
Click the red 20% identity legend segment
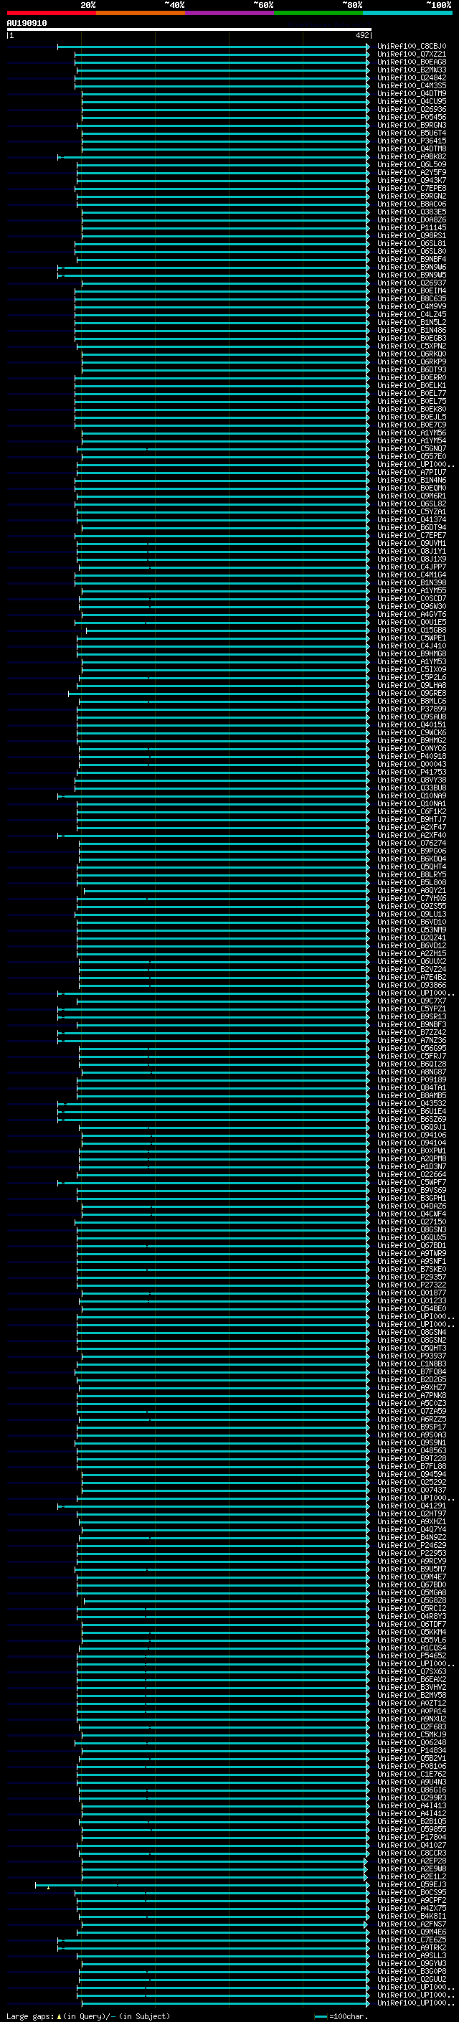(51, 13)
